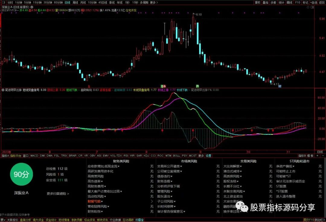Viewport: 326px width, 222px height.
Task: Toggle +自选 add to watchlist
Action: tap(314, 2)
